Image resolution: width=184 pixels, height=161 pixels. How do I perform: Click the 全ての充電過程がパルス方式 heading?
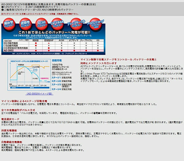tap(19, 109)
